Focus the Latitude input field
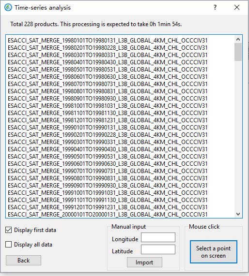 coord(158,249)
